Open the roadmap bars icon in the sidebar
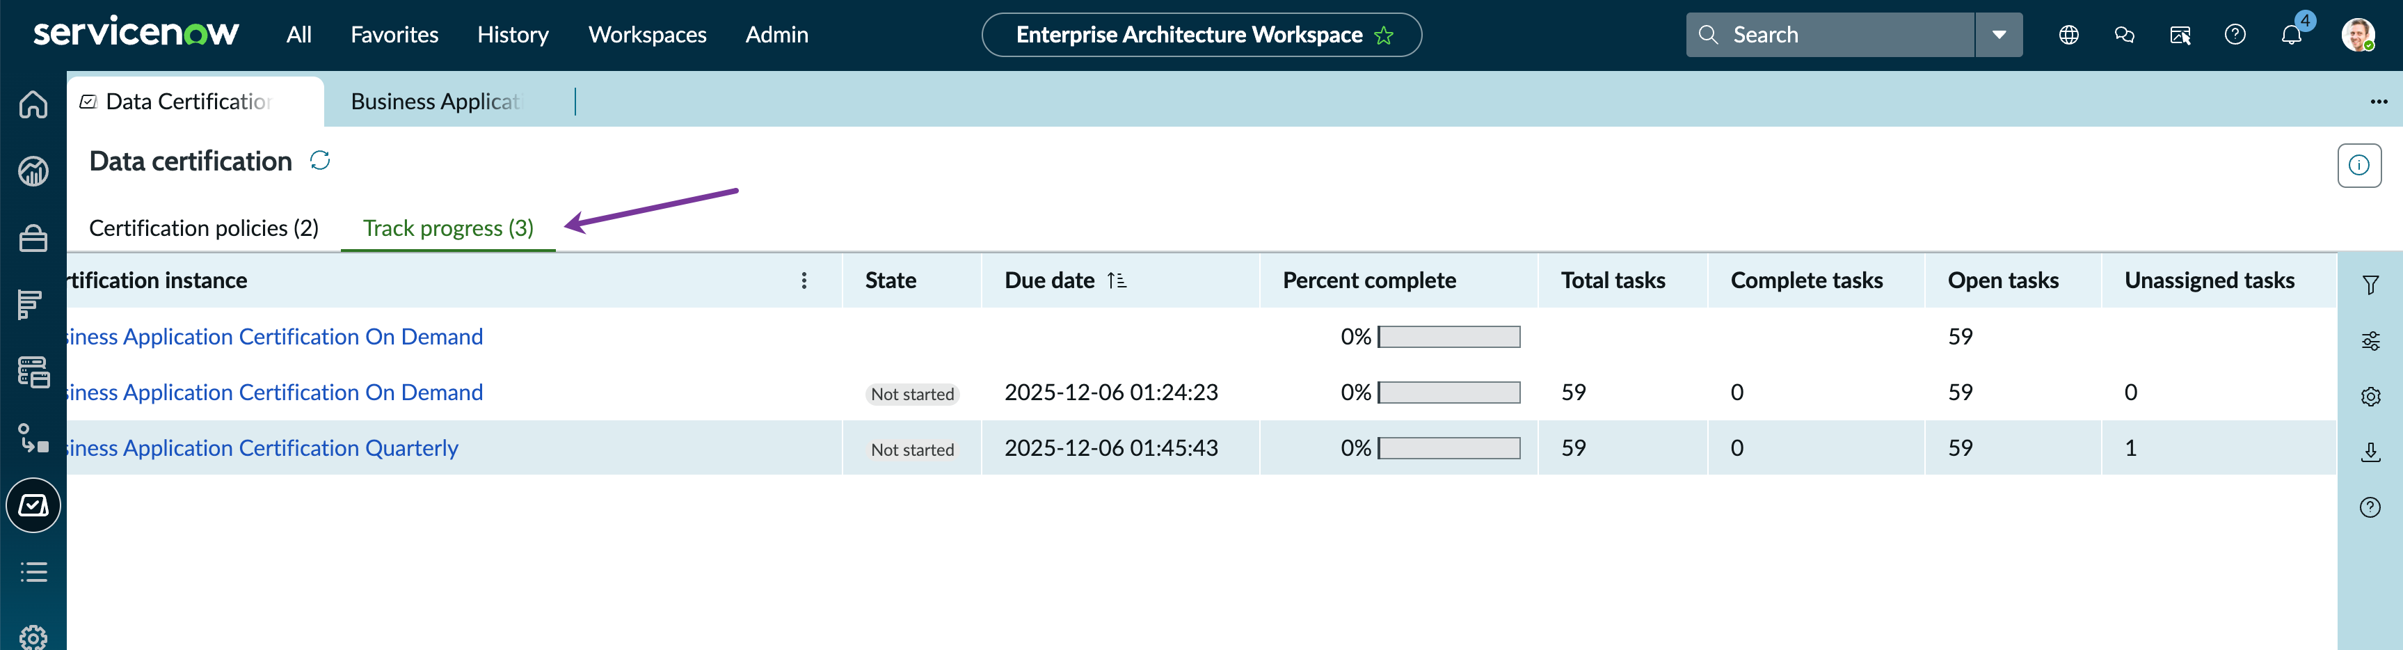Screen dimensions: 2403x650 coord(31,304)
